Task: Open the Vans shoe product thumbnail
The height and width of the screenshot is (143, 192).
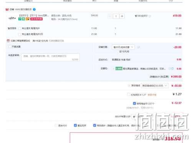Action: (12, 18)
